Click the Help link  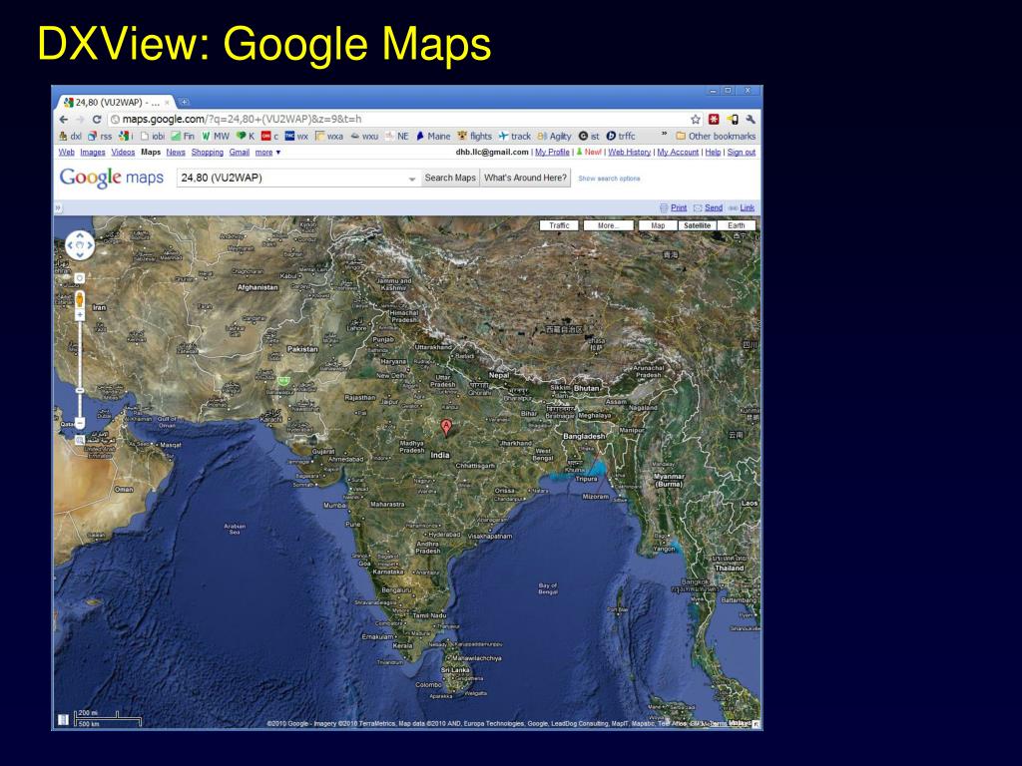[x=713, y=153]
